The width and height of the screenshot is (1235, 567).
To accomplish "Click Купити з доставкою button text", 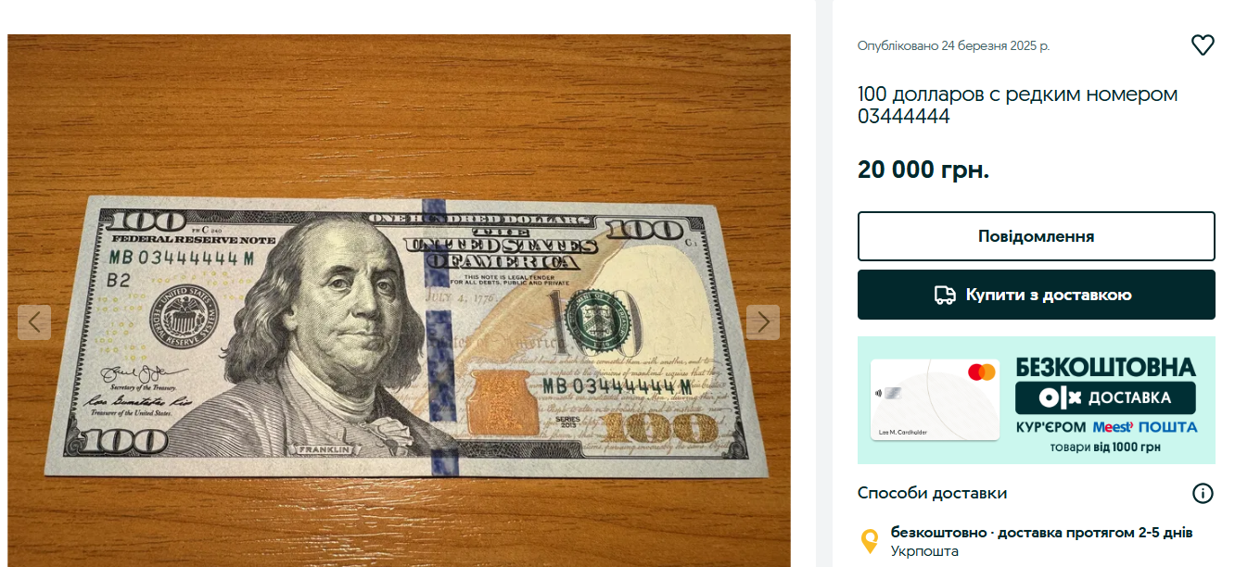I will 1049,296.
